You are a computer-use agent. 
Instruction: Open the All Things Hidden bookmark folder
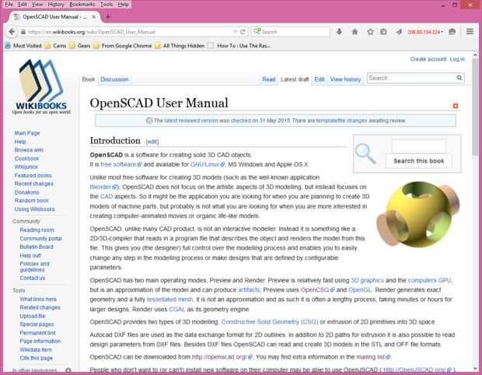click(x=180, y=46)
